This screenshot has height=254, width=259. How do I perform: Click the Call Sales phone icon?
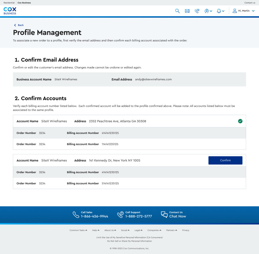click(x=76, y=214)
